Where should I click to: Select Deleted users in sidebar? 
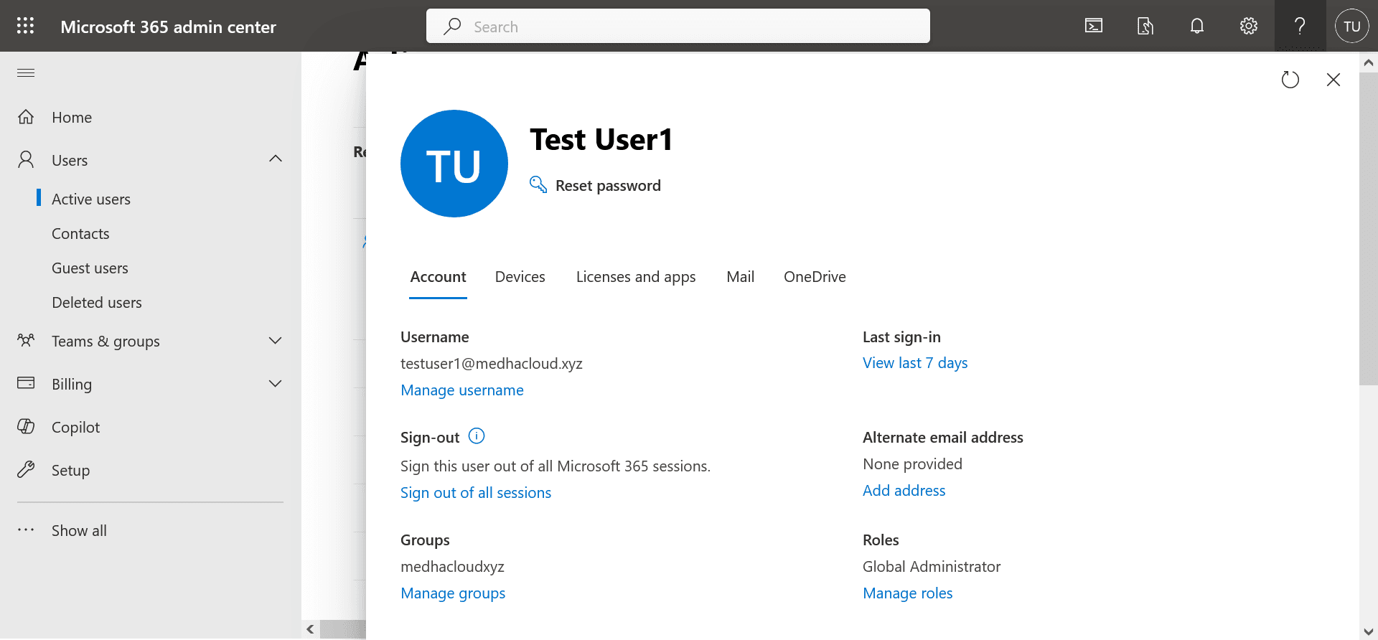click(x=97, y=302)
